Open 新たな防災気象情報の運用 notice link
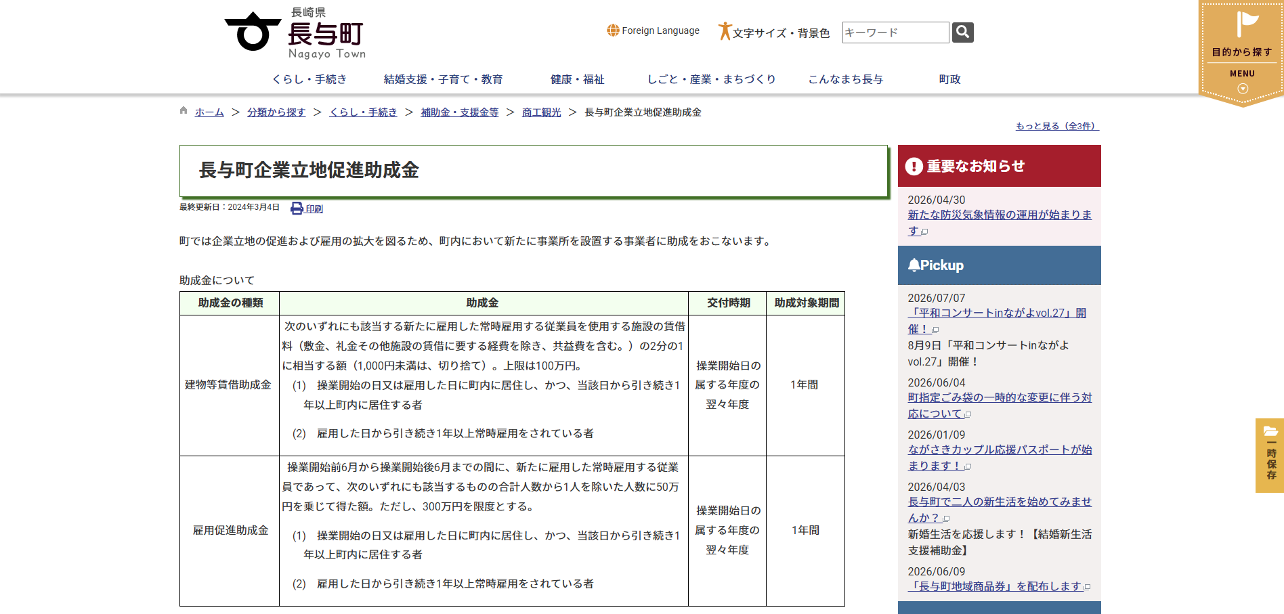Viewport: 1284px width, 614px height. pos(1000,223)
